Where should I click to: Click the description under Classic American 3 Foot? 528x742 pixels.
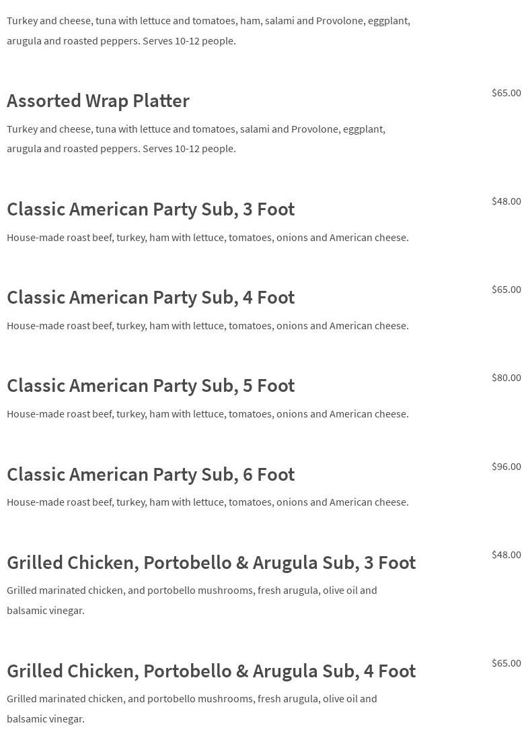pyautogui.click(x=207, y=238)
